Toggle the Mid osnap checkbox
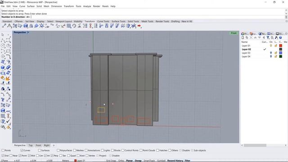Screen dimensions: 288x162 [x=29, y=156]
